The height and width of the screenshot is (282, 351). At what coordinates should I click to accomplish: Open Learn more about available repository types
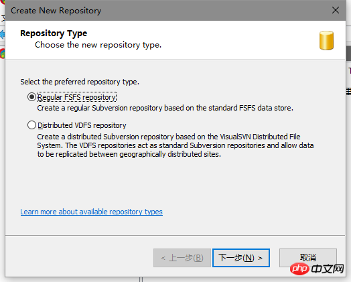[x=91, y=212]
